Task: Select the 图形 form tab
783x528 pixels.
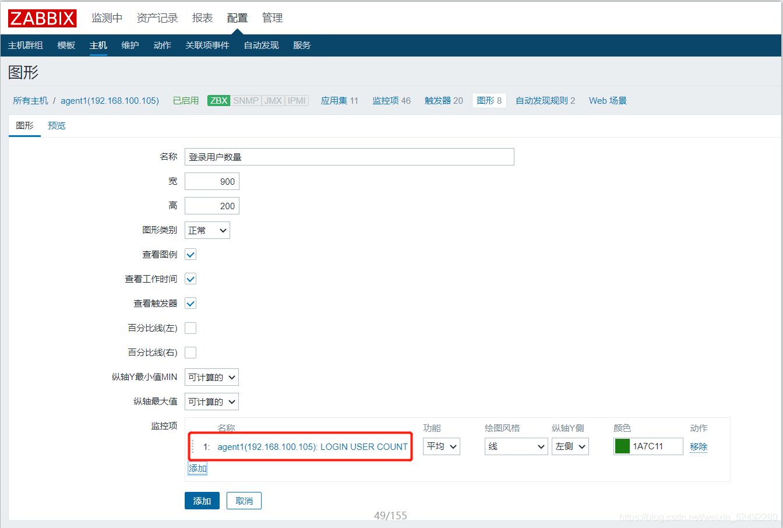Action: click(24, 126)
